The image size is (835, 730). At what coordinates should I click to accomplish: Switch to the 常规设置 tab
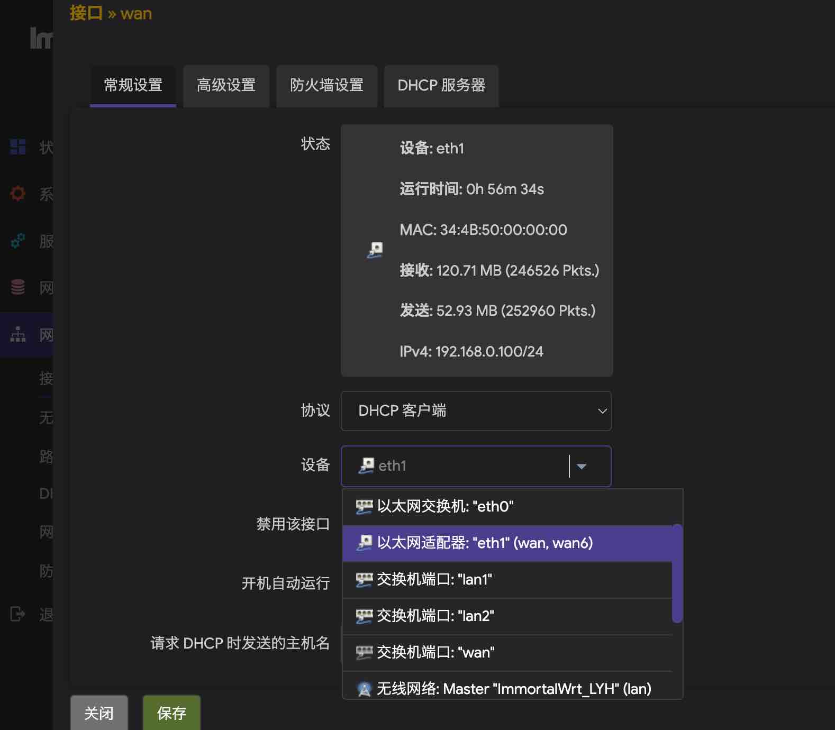(133, 85)
